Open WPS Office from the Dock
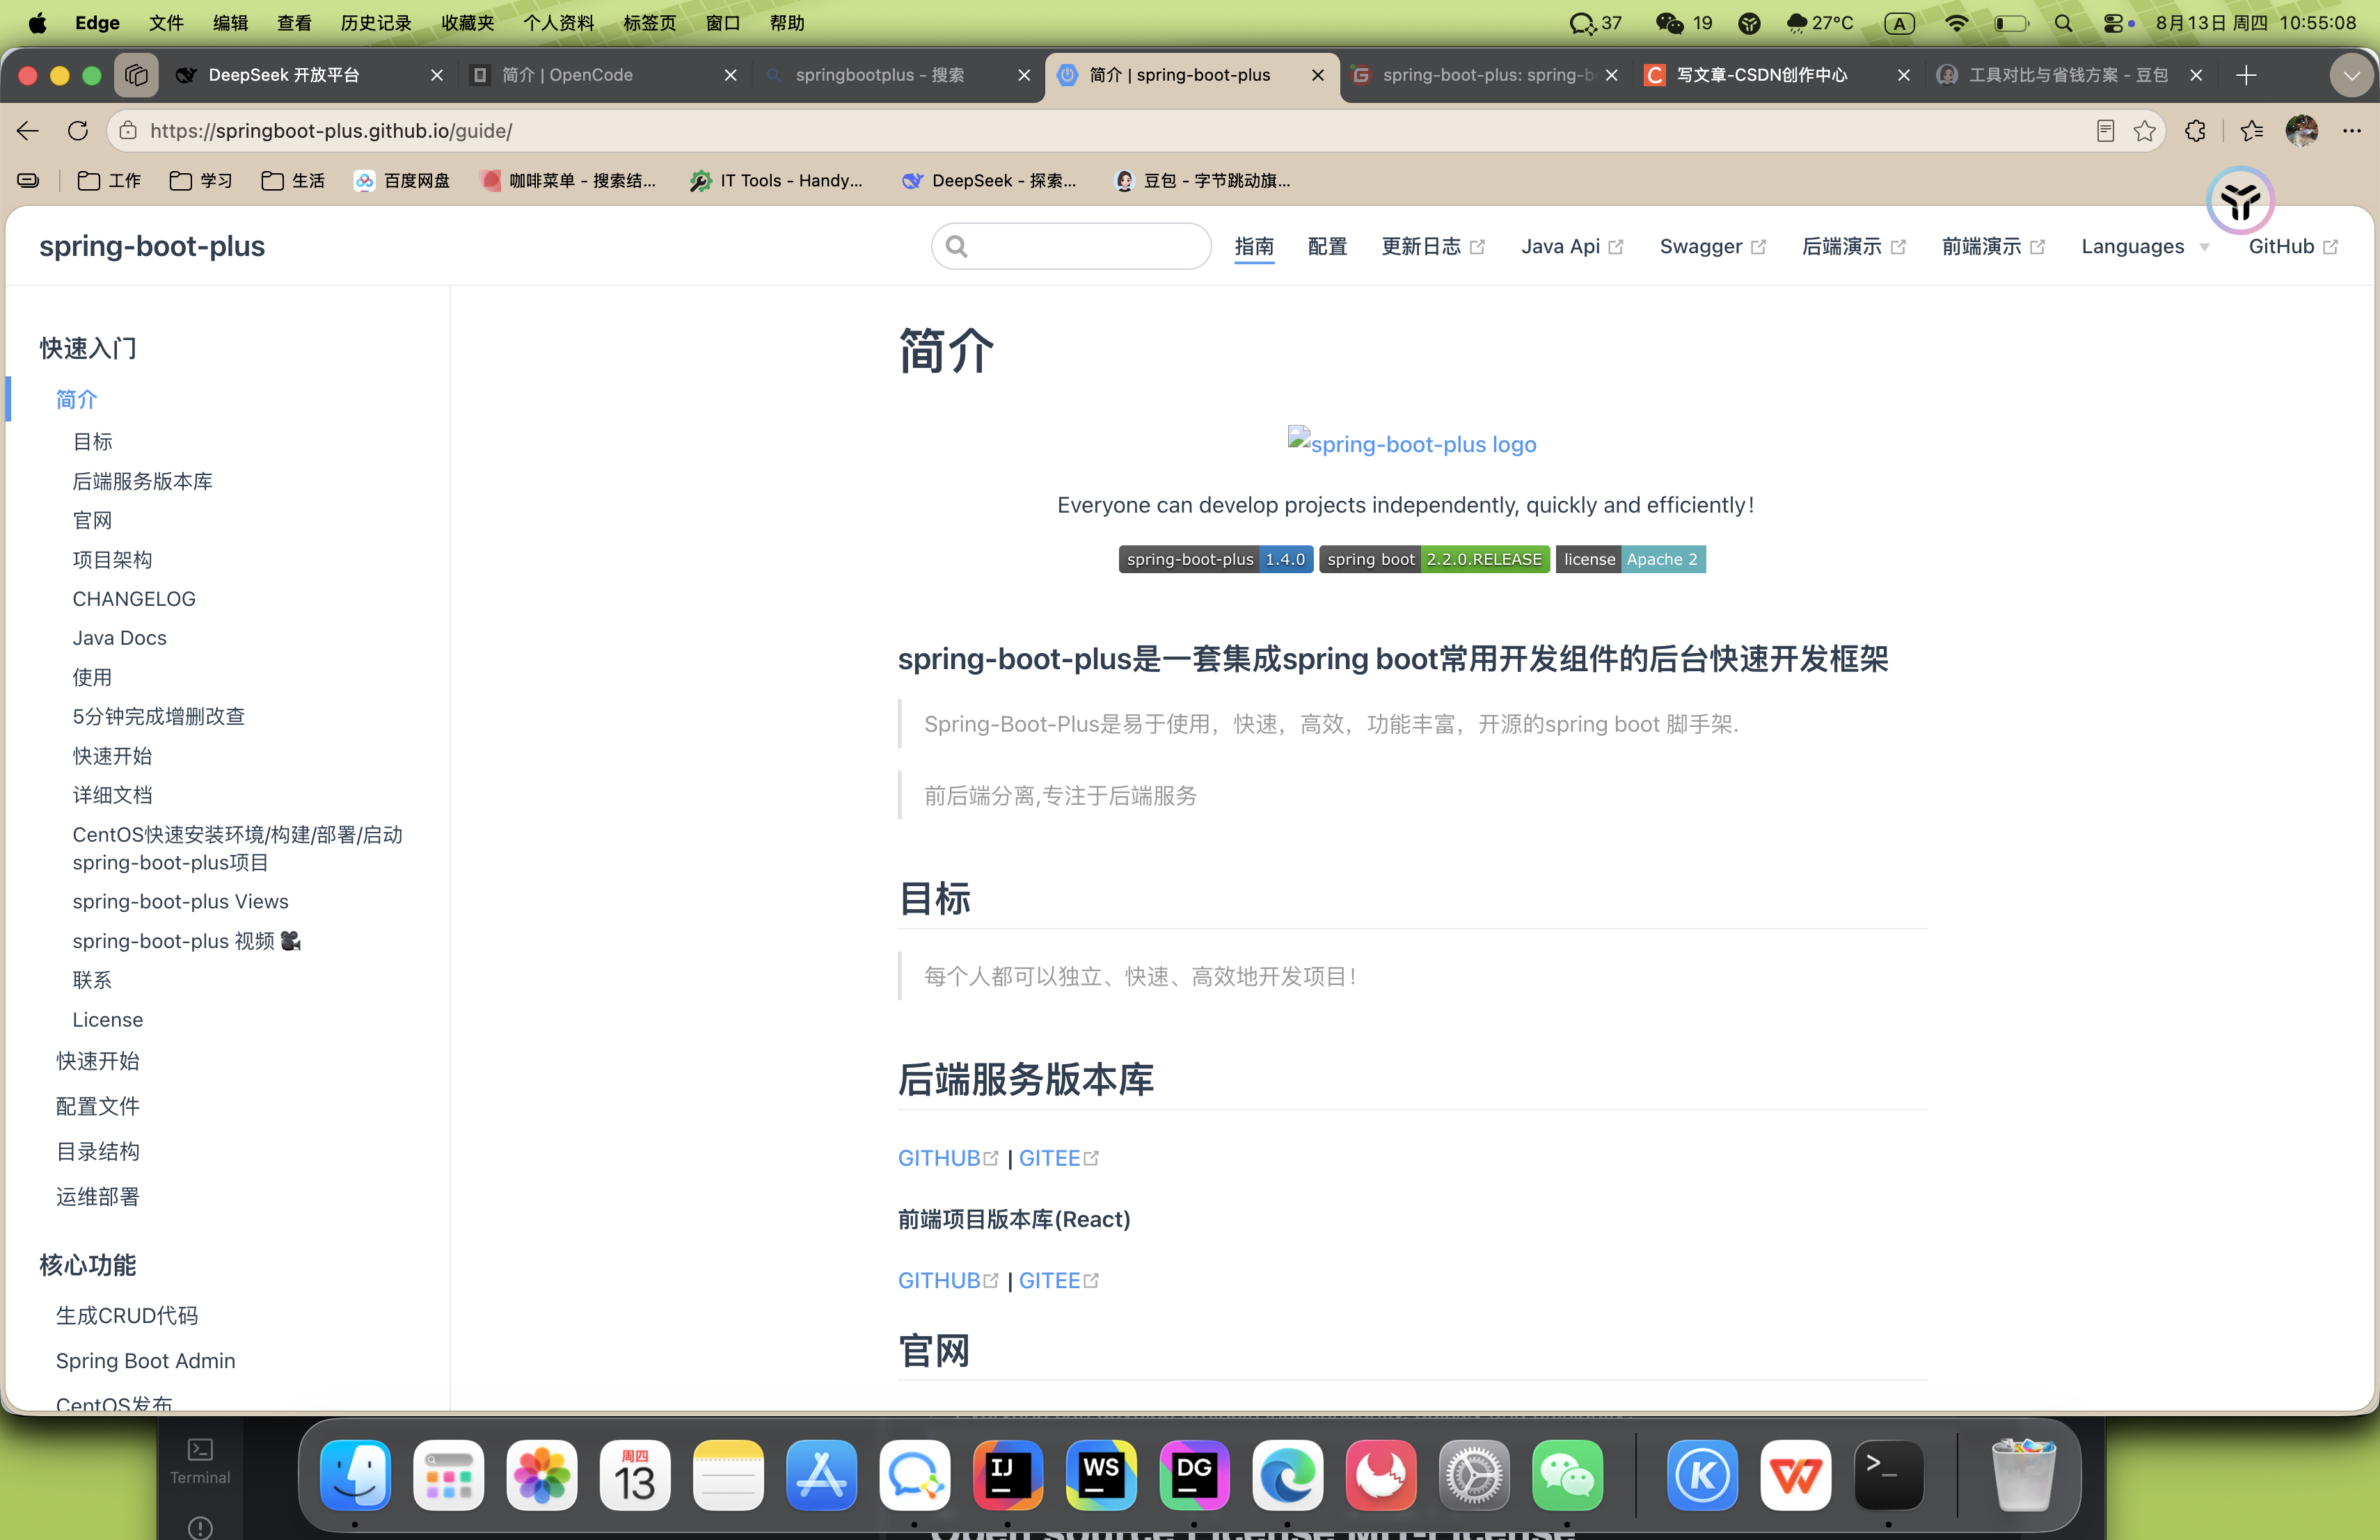 pos(1796,1475)
